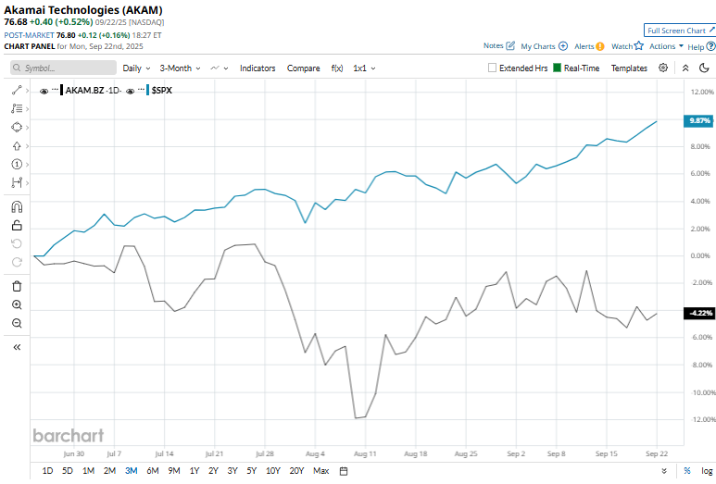716x484 pixels.
Task: Add AKAM to Watch star
Action: tap(639, 45)
